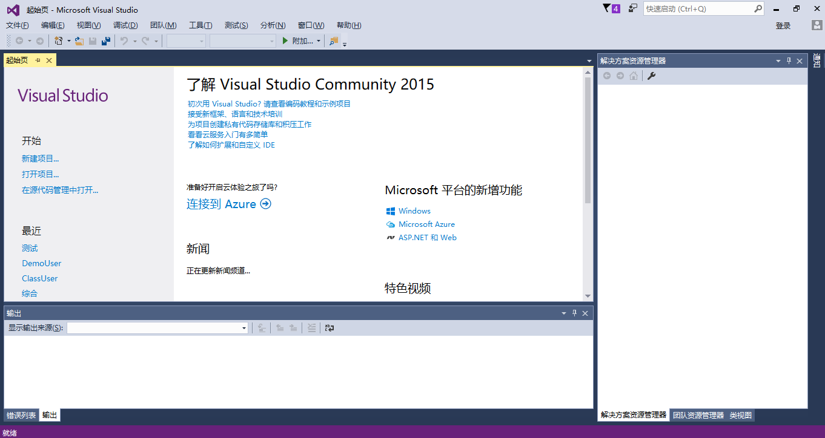
Task: Click the Microsoft Azure link
Action: (x=426, y=224)
